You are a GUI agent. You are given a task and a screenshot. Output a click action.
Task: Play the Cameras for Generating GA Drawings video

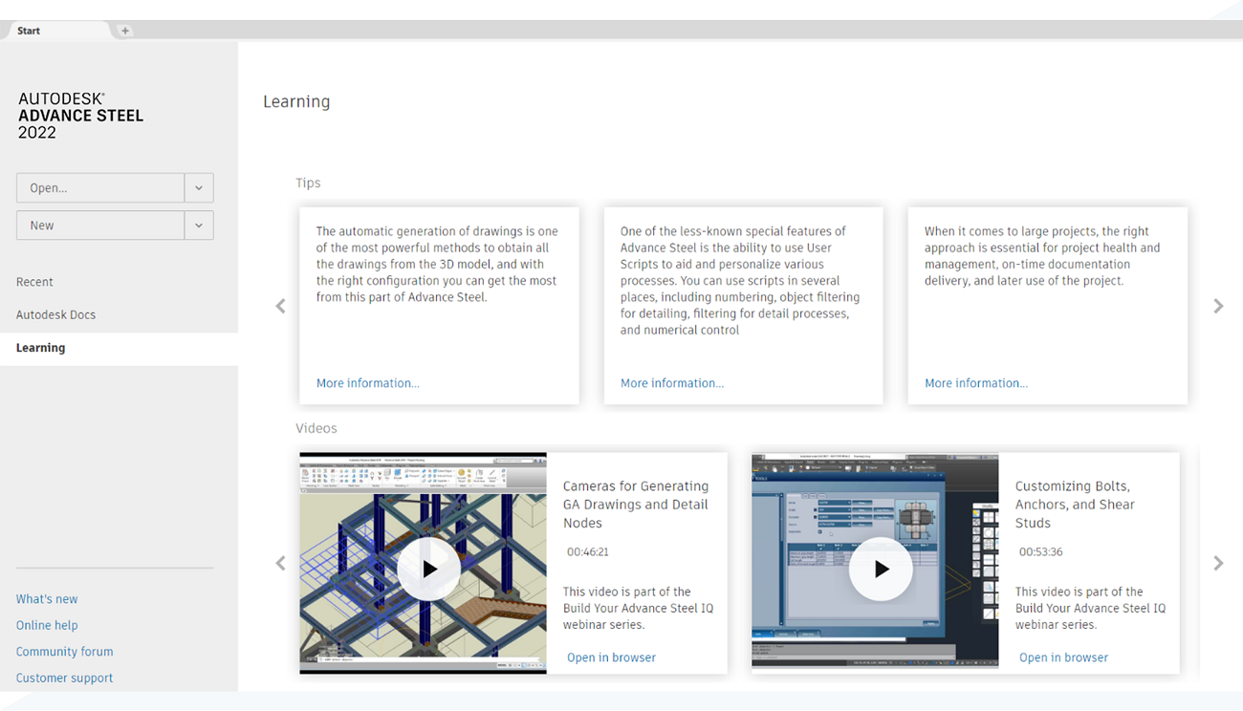[428, 569]
